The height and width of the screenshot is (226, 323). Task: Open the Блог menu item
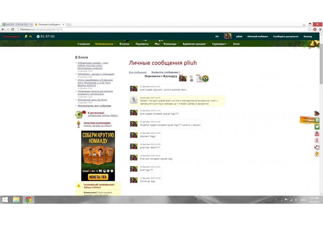click(x=237, y=44)
